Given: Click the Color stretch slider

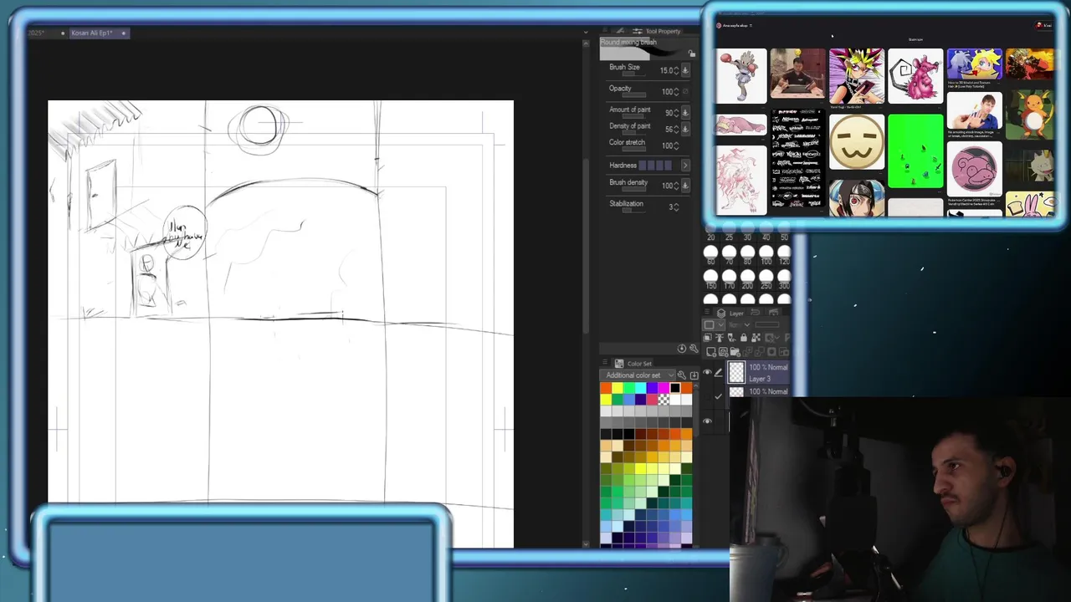Looking at the screenshot, I should tap(633, 149).
